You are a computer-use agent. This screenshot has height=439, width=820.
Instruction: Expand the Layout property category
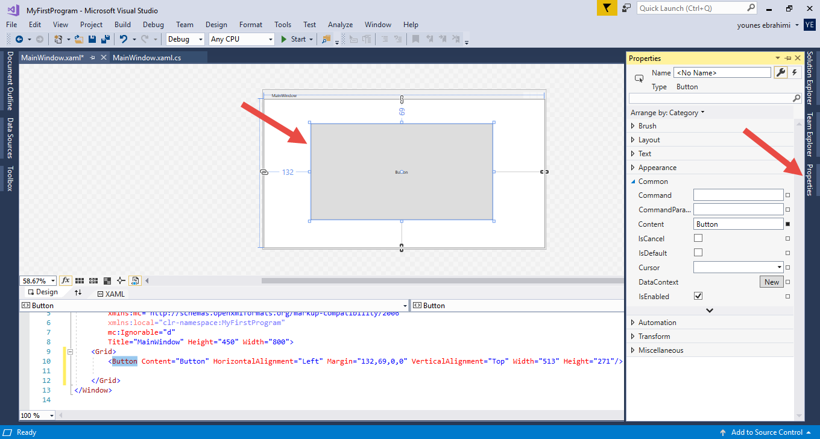pyautogui.click(x=649, y=140)
